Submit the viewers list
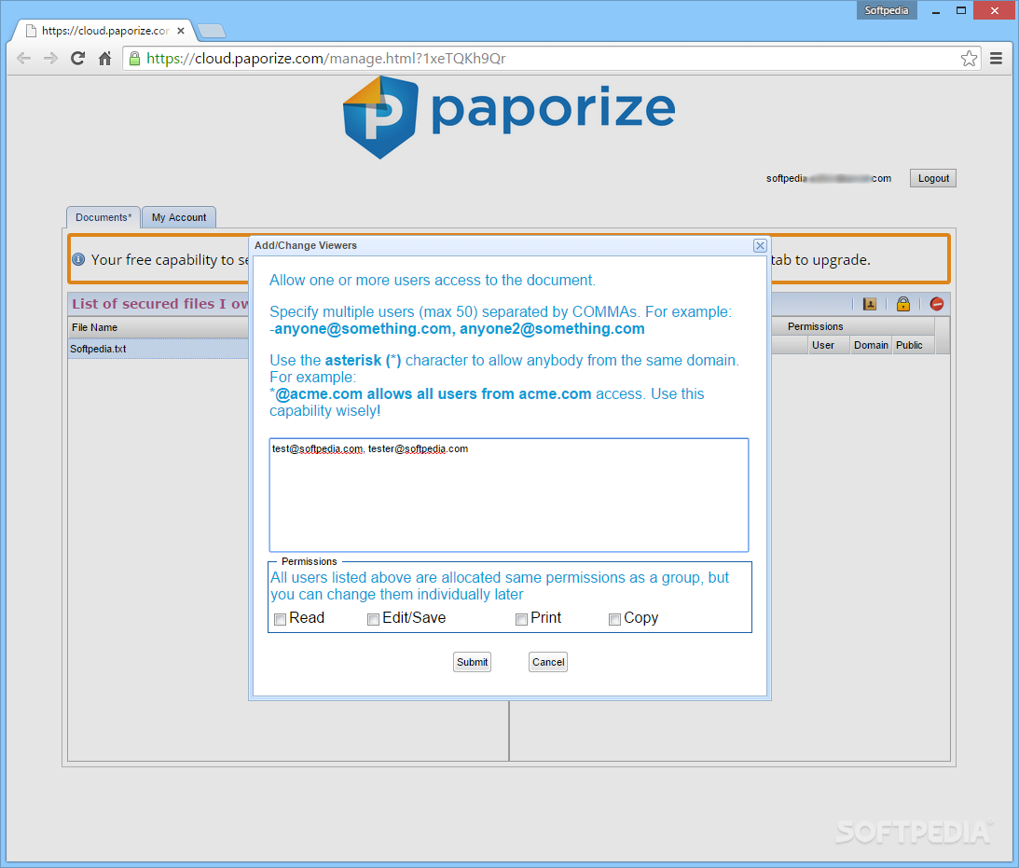Screen dimensions: 1019x868 coord(472,662)
